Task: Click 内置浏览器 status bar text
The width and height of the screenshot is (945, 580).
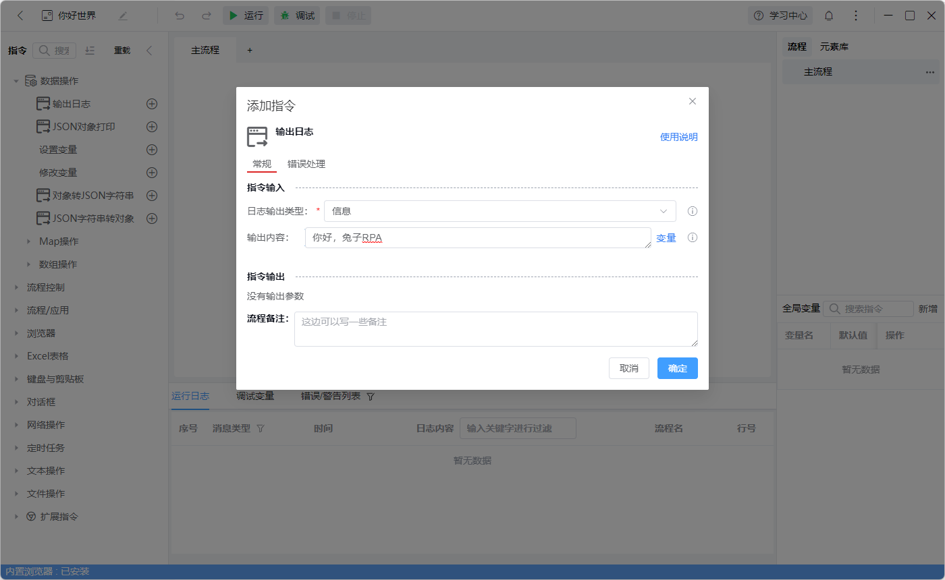Action: [x=47, y=572]
